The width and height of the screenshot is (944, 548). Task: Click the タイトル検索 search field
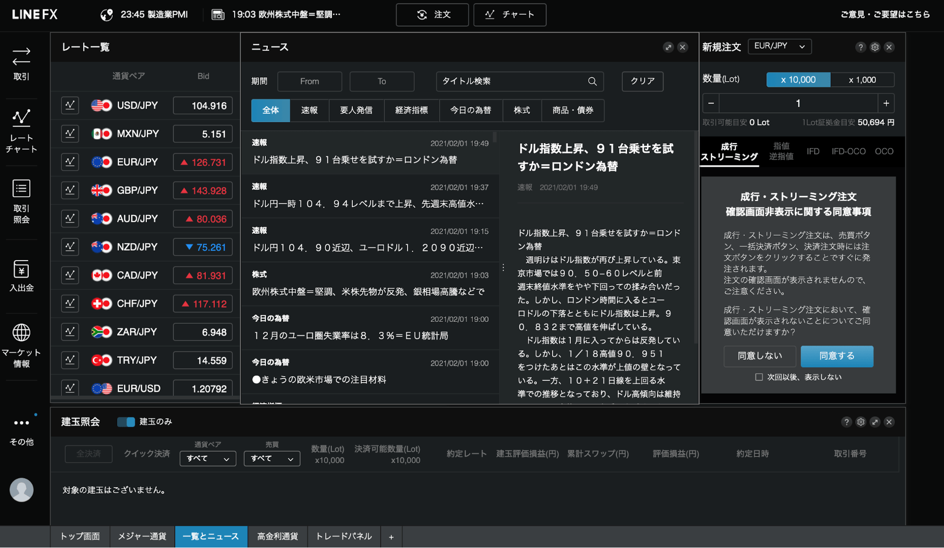(x=519, y=81)
